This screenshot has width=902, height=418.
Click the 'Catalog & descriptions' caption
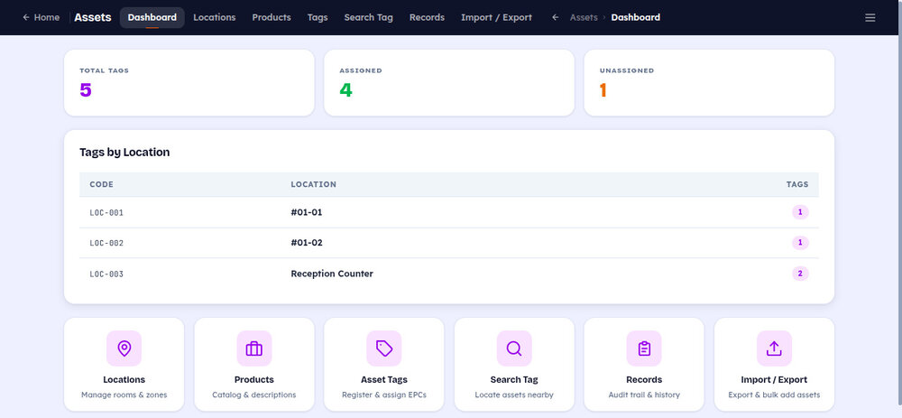point(253,395)
